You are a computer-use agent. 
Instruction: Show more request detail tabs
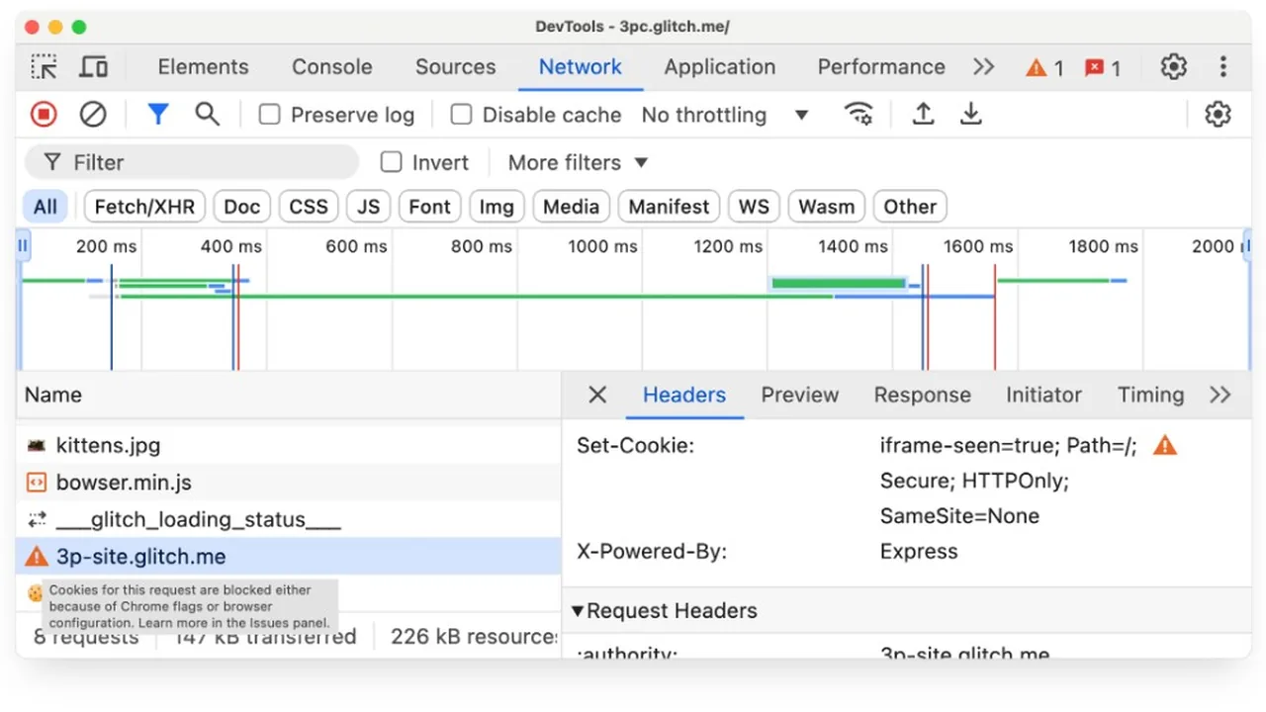(1221, 396)
